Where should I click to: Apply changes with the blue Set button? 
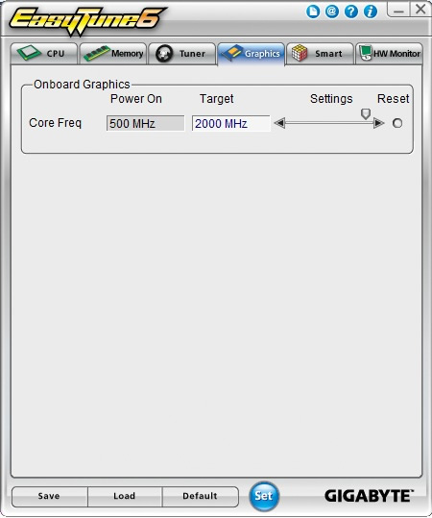coord(264,496)
